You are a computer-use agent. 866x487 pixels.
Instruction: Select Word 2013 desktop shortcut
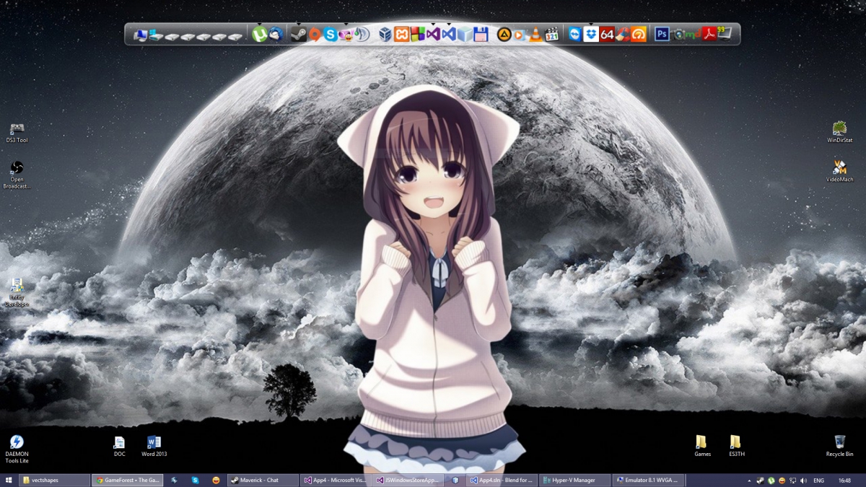click(x=154, y=447)
